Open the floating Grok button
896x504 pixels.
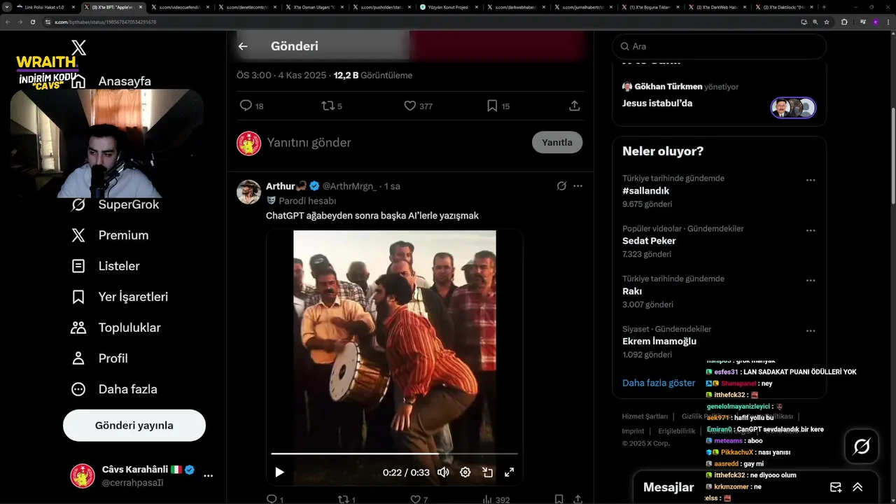861,446
